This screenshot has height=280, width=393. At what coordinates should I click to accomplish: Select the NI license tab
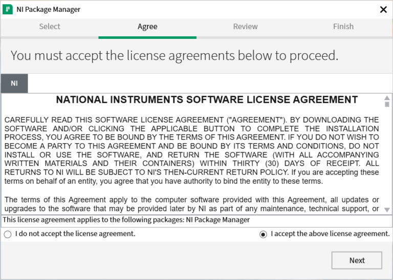pos(14,83)
